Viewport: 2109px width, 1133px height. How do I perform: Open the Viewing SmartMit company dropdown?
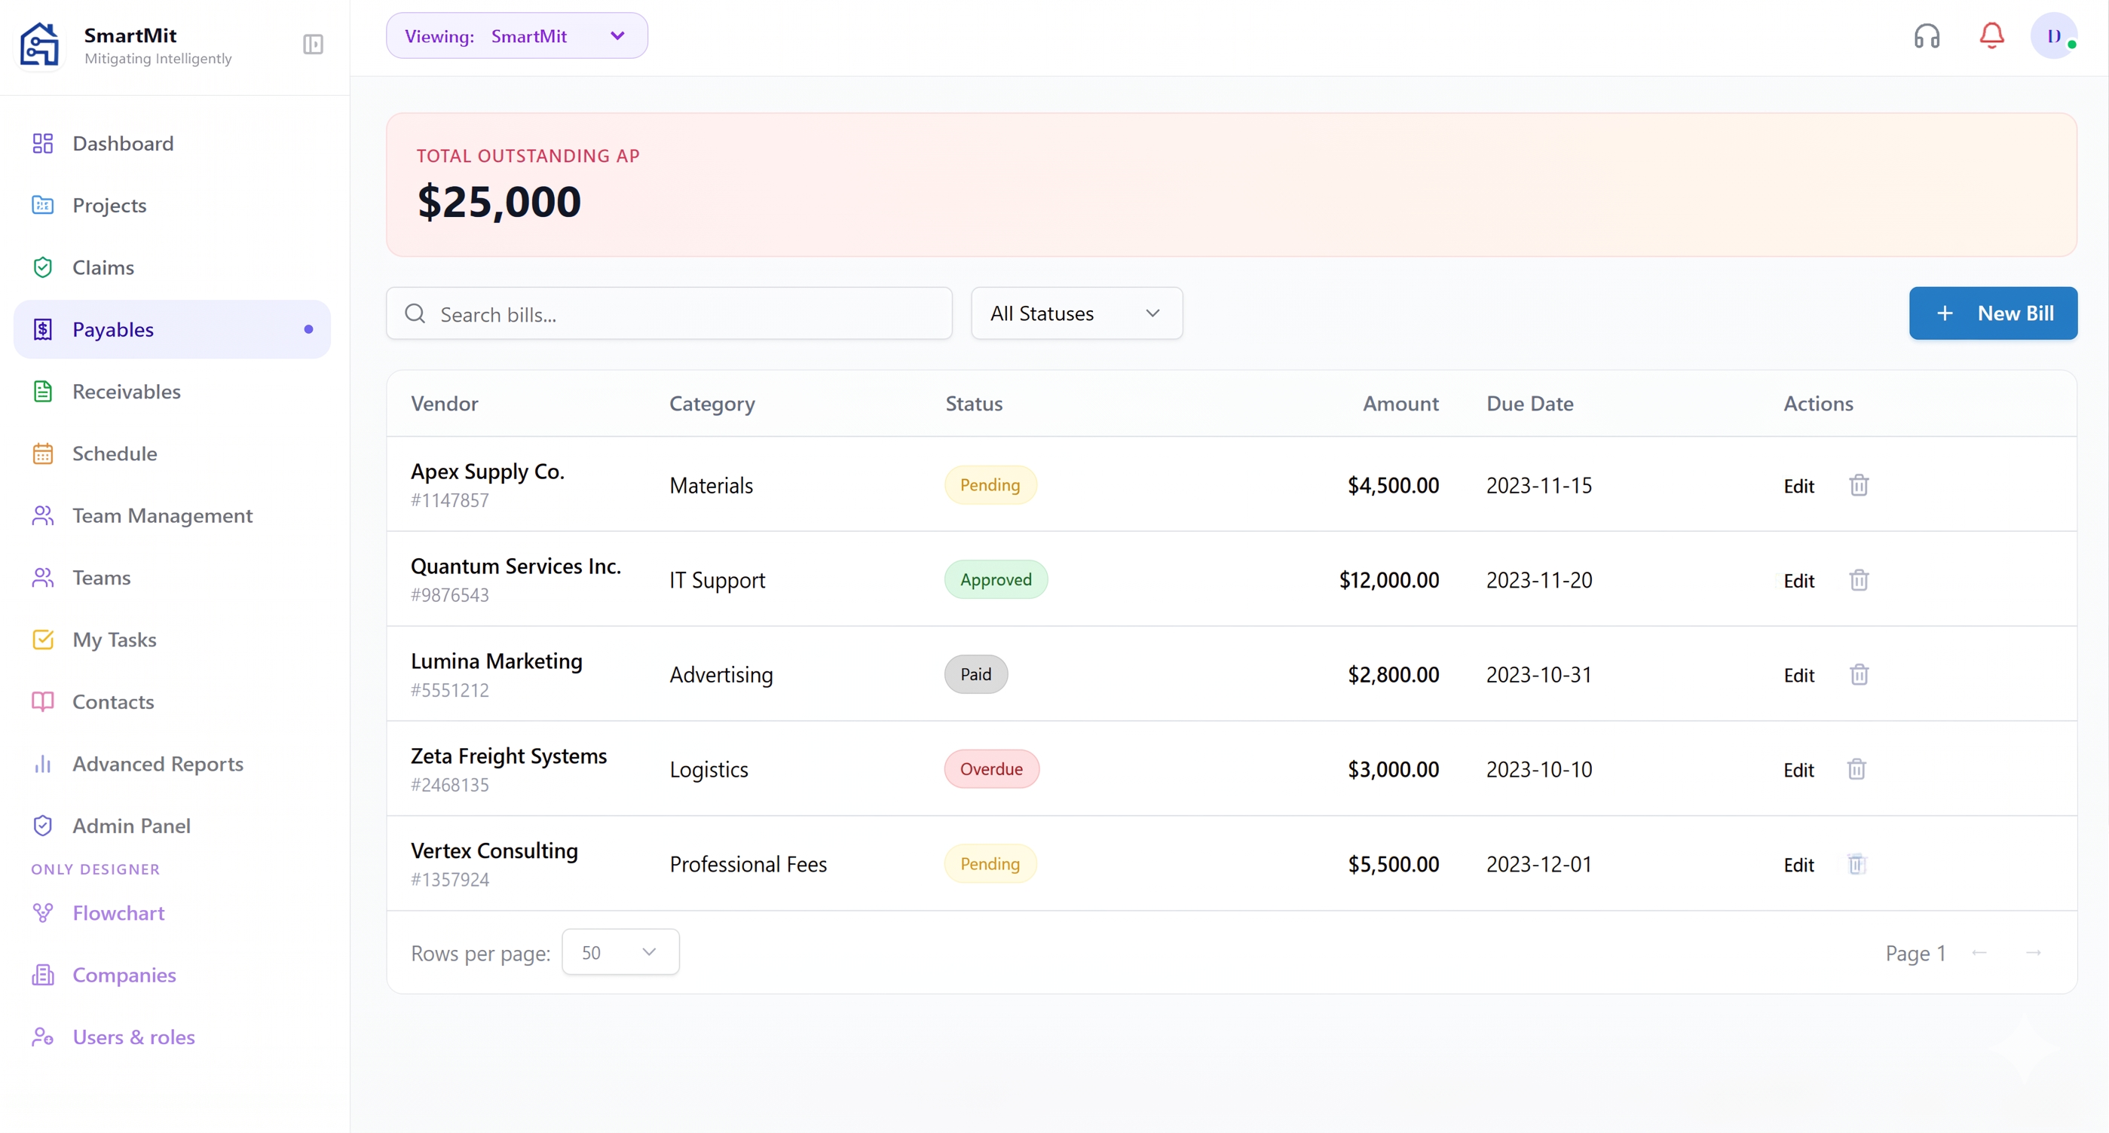(516, 36)
